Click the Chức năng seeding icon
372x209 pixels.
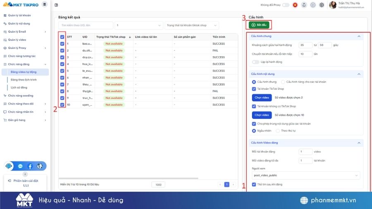click(5, 96)
